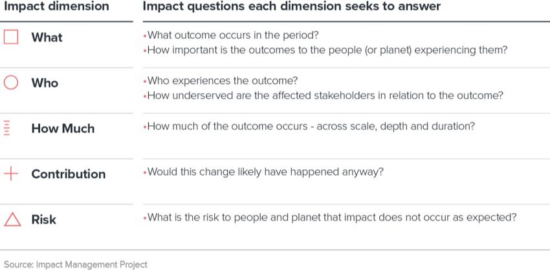Click 'Who experiences the outcome?' question
Image resolution: width=550 pixels, height=270 pixels.
pos(220,81)
